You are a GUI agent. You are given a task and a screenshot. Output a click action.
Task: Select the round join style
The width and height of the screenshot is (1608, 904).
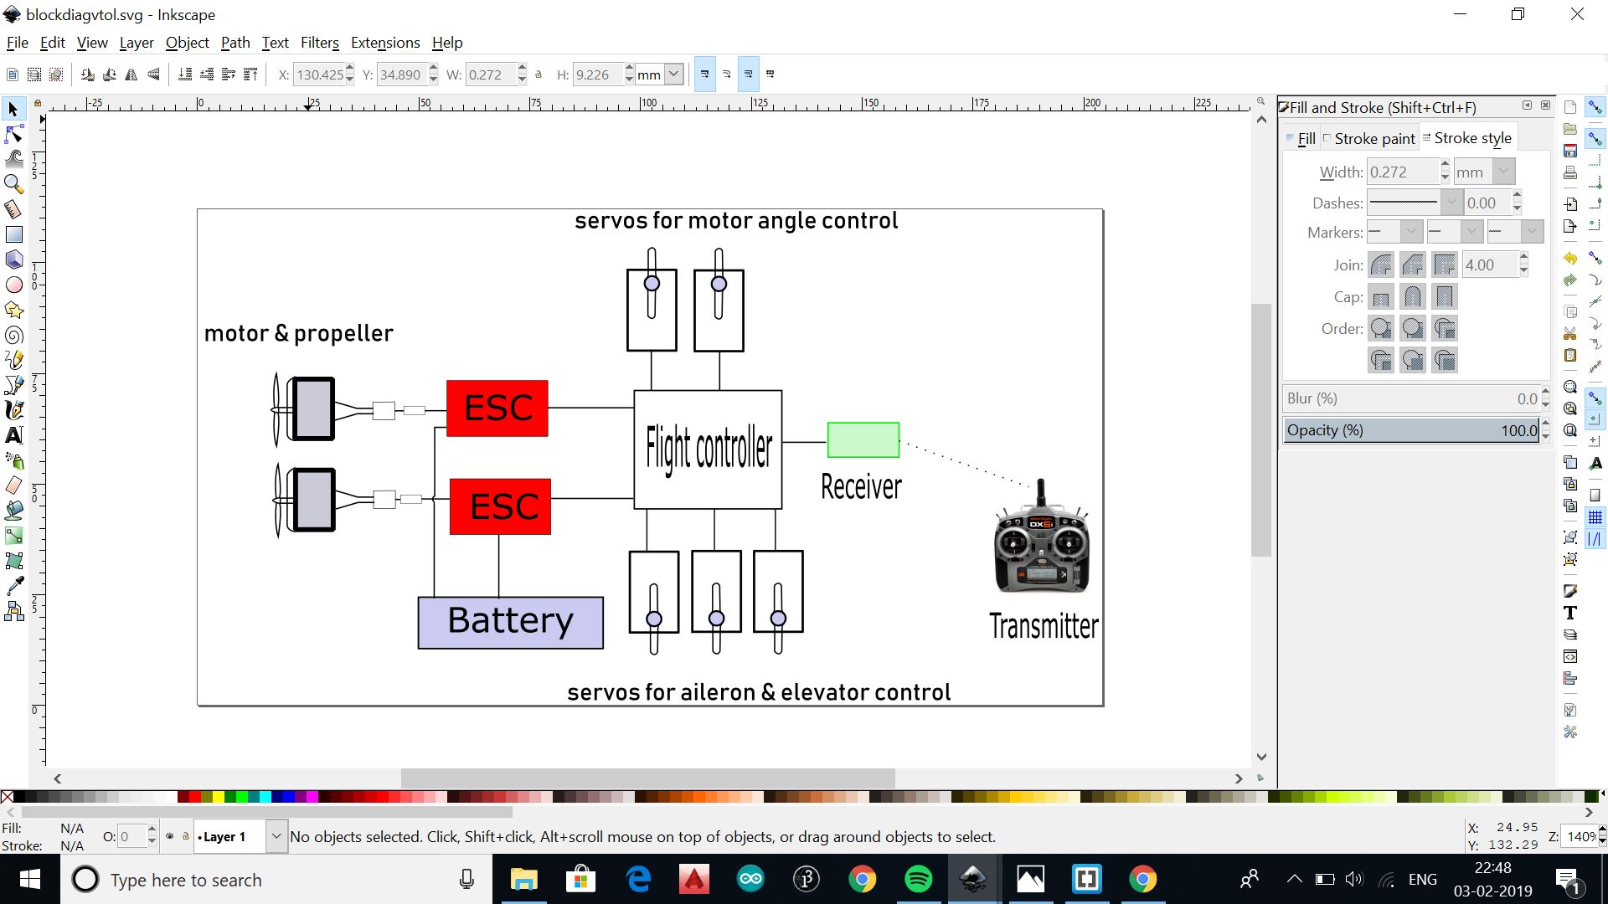1381,265
